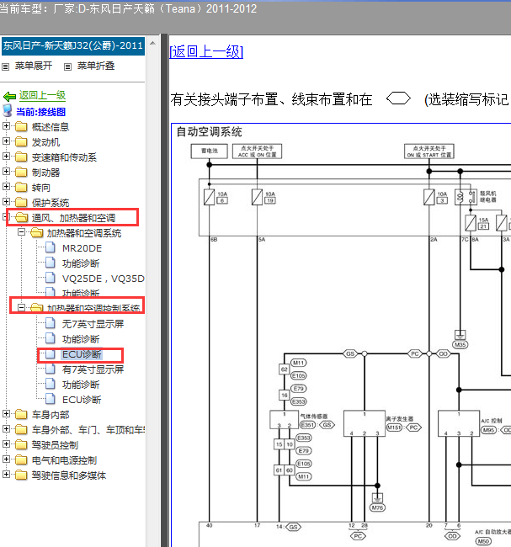Expand the 转向 tree node
The width and height of the screenshot is (511, 547).
(6, 186)
